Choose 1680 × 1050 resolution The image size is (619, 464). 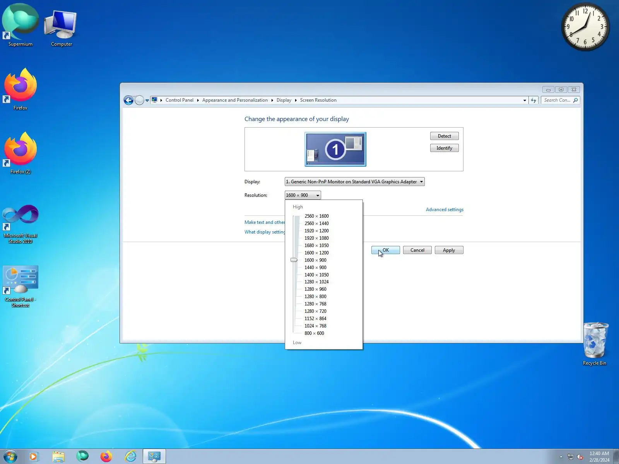(316, 246)
